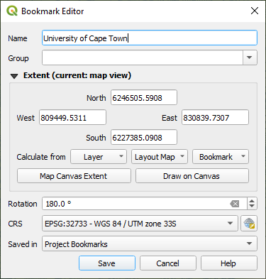Click the QGIS logo in the title bar
This screenshot has width=266, height=279.
(12, 11)
